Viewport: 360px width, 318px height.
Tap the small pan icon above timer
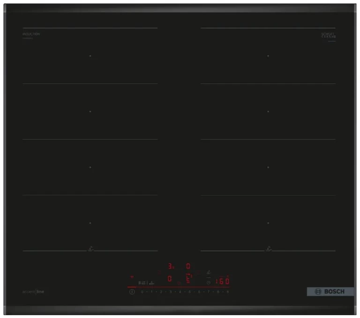click(x=209, y=272)
